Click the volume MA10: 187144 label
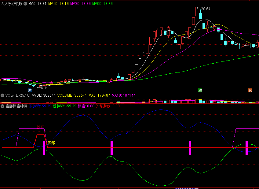The width and height of the screenshot is (259, 189). (x=124, y=95)
